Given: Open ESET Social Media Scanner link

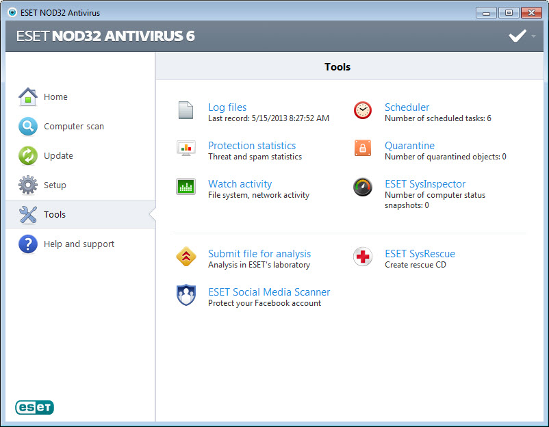Looking at the screenshot, I should pos(269,292).
